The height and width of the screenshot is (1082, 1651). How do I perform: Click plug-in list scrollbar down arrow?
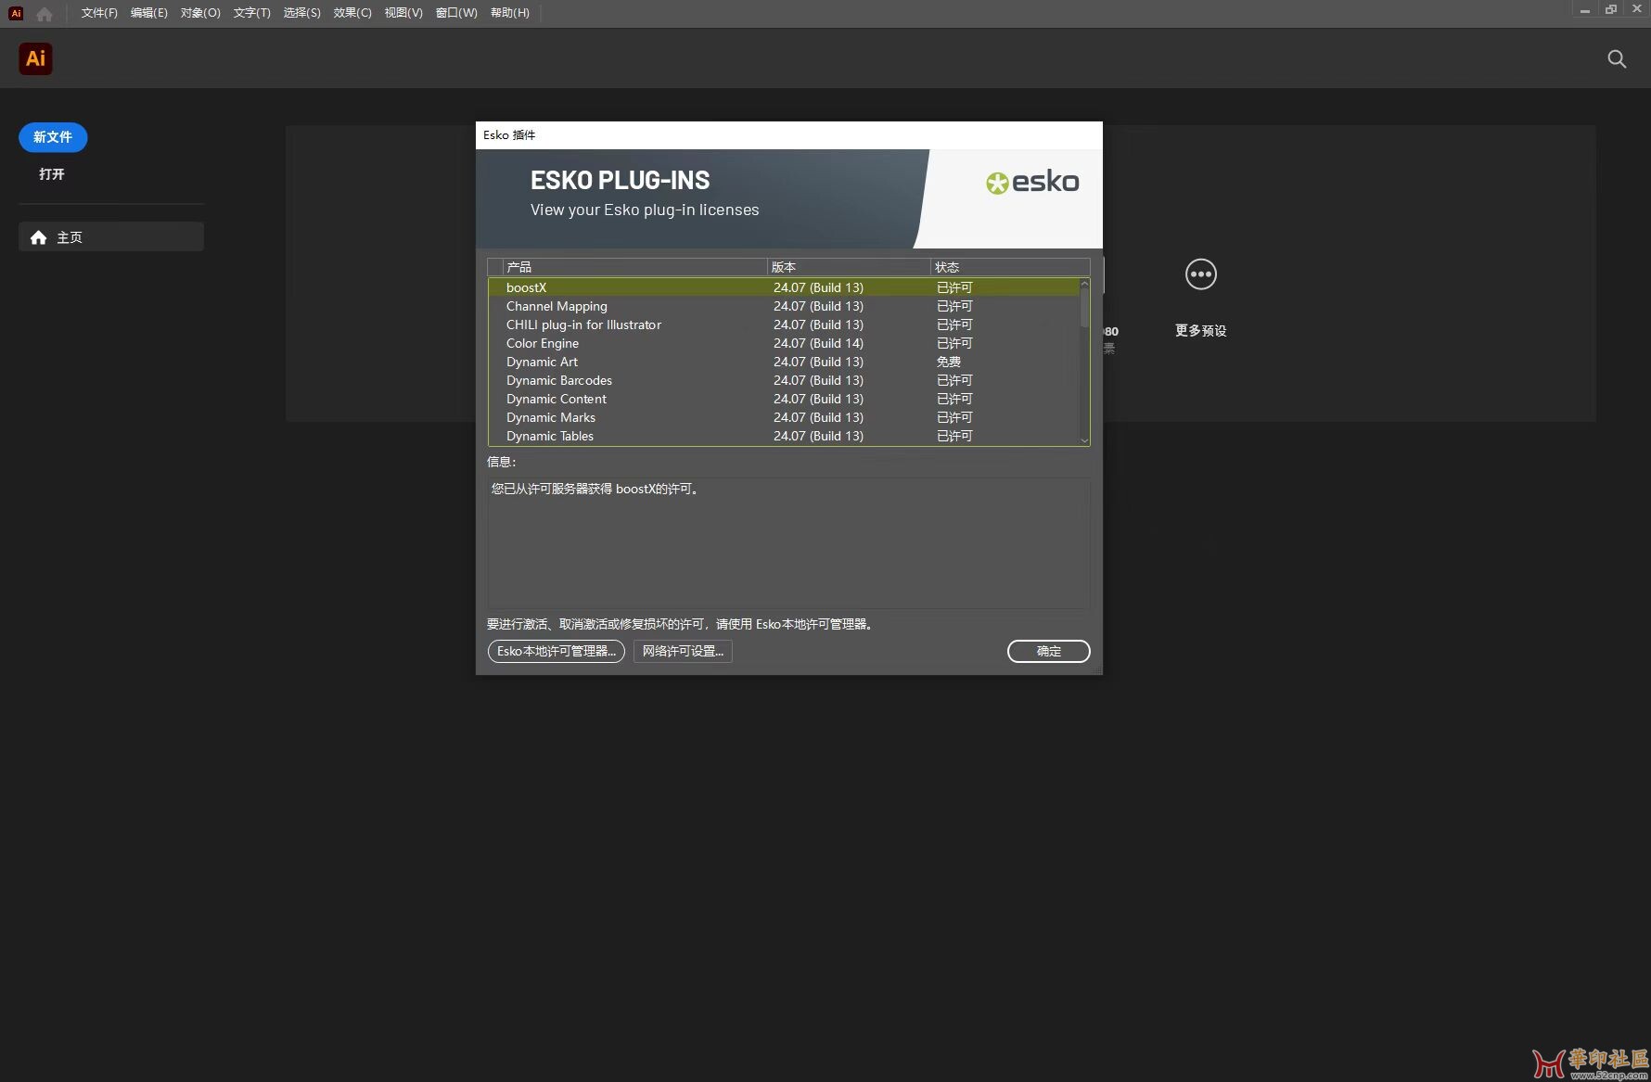[1084, 440]
